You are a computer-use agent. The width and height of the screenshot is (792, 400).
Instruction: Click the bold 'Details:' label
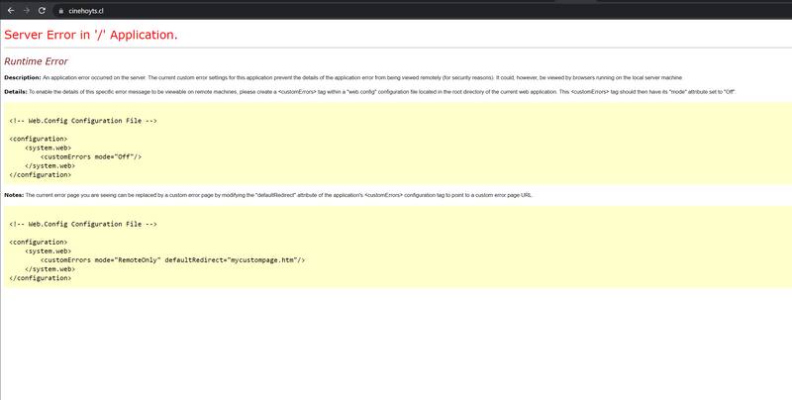[x=18, y=91]
